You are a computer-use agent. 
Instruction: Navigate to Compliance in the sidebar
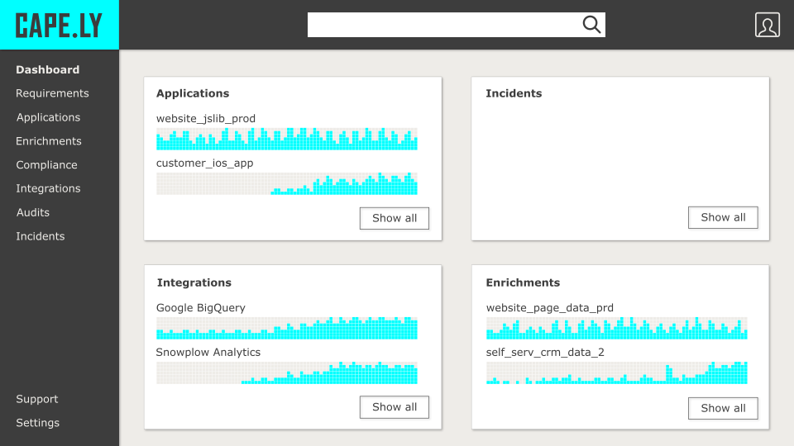coord(46,165)
